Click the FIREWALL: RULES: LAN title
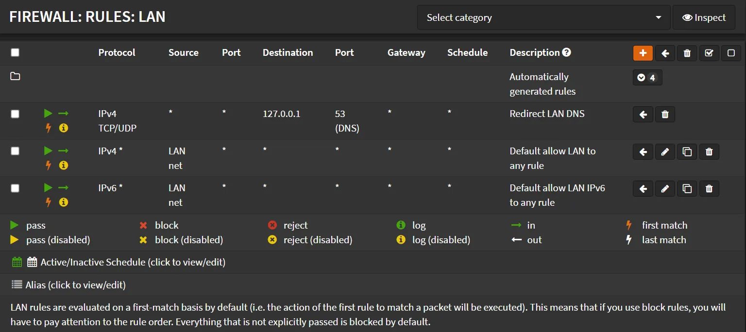746x332 pixels. (x=86, y=17)
